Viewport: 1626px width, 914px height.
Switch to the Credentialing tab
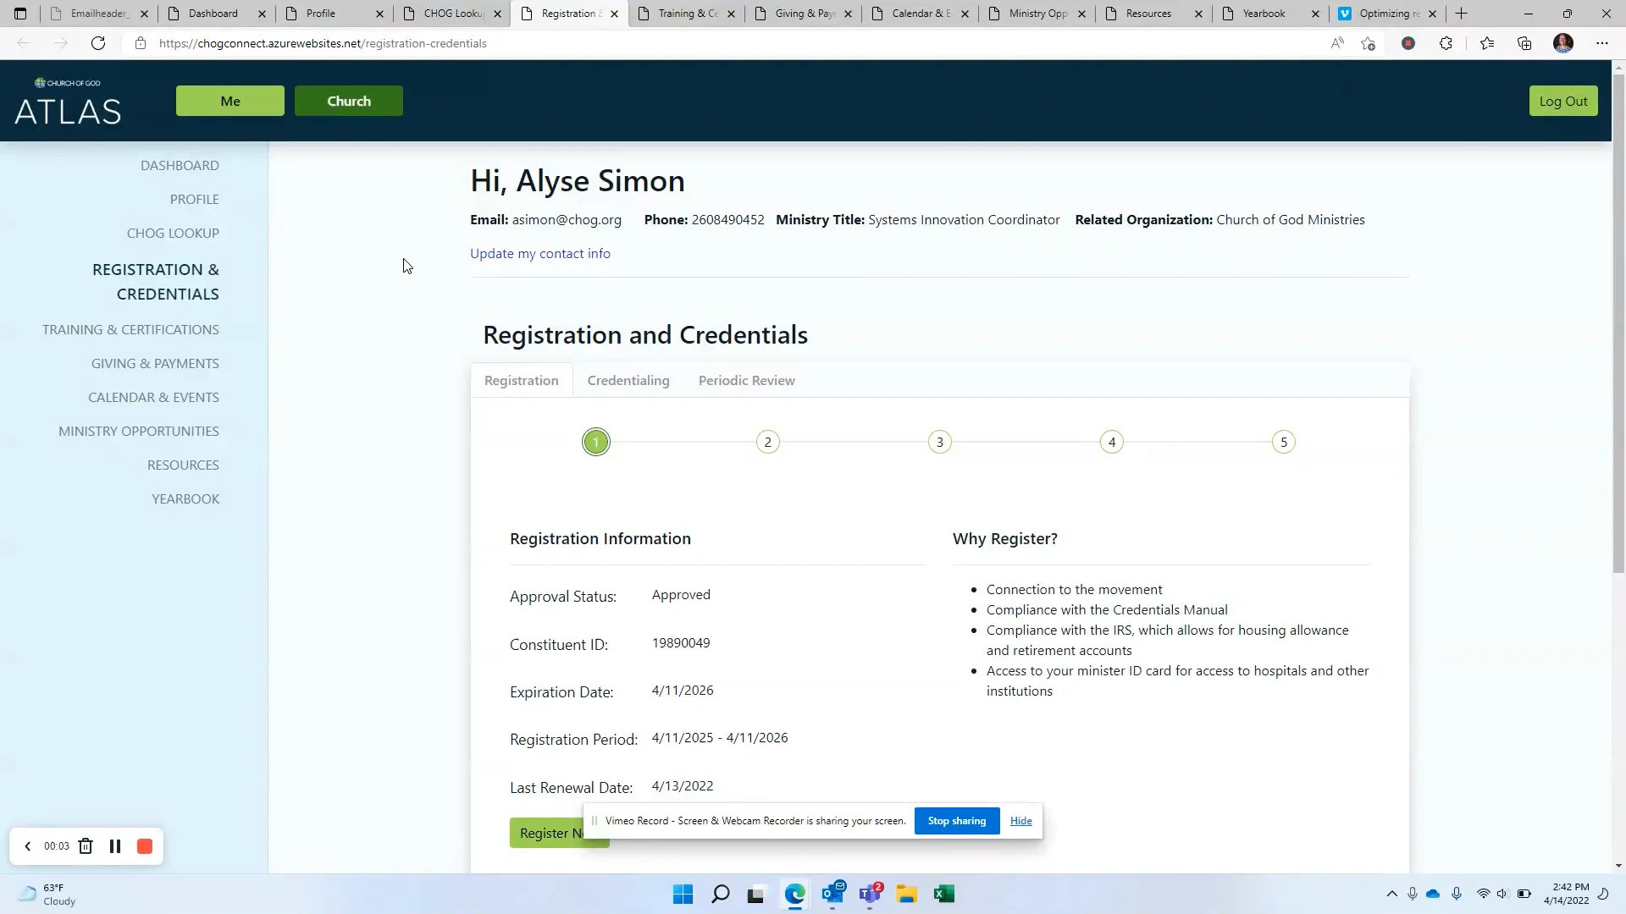(x=628, y=380)
